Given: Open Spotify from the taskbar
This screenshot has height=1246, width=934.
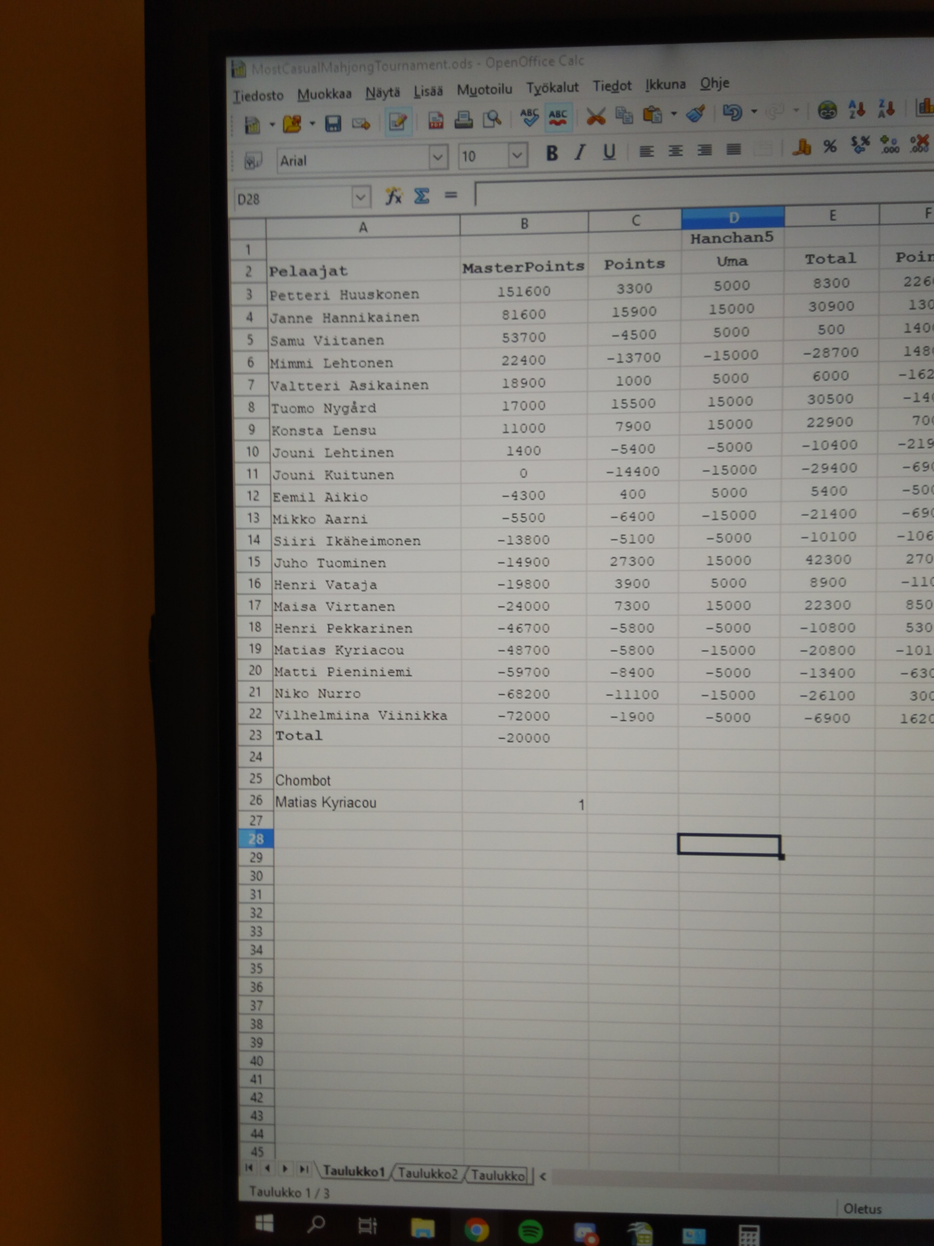Looking at the screenshot, I should pyautogui.click(x=530, y=1231).
